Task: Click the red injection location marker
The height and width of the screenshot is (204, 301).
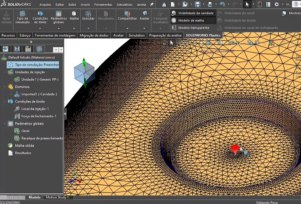Action: (235, 149)
